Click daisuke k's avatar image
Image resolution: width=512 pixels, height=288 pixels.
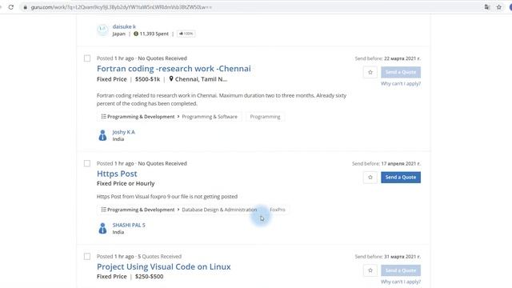pos(102,30)
